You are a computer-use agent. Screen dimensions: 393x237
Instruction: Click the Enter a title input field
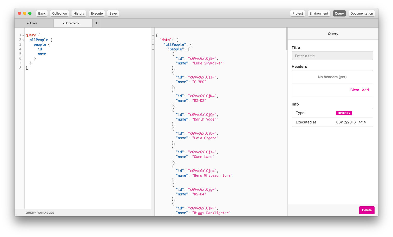click(x=332, y=56)
